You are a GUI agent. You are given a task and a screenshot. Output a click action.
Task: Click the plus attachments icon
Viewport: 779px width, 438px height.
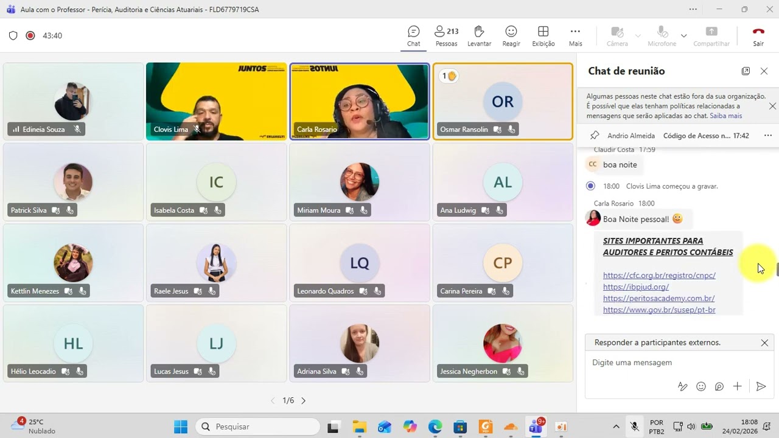(738, 386)
